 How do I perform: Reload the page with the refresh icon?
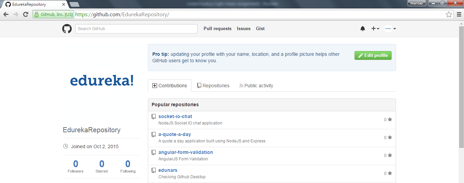pos(25,14)
